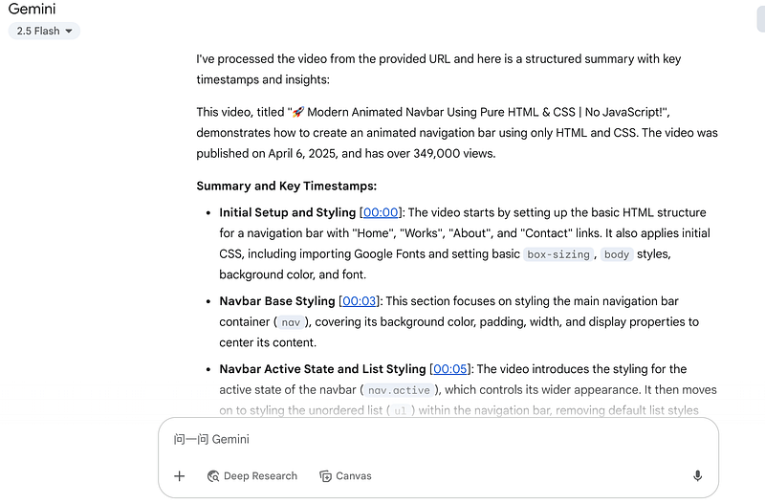Click the plus icon to add files
Screen dimensions: 765x504
coord(179,476)
